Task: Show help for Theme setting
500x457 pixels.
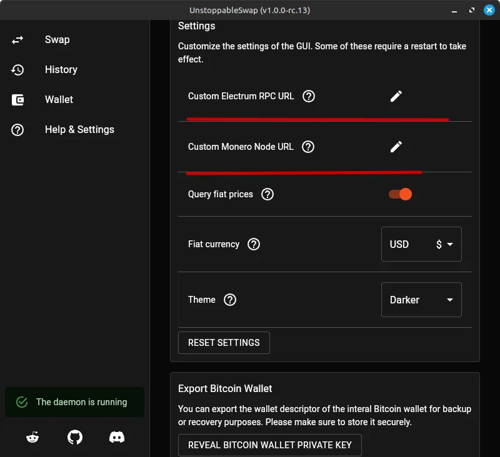Action: point(229,300)
